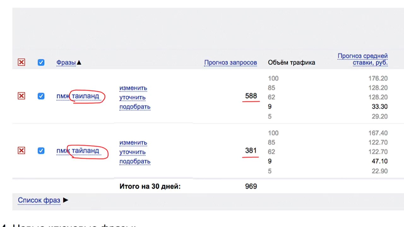Remove the 'пмж тайланд' phrase with red X

(21, 151)
